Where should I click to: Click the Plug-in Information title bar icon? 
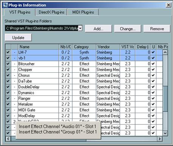[5, 5]
